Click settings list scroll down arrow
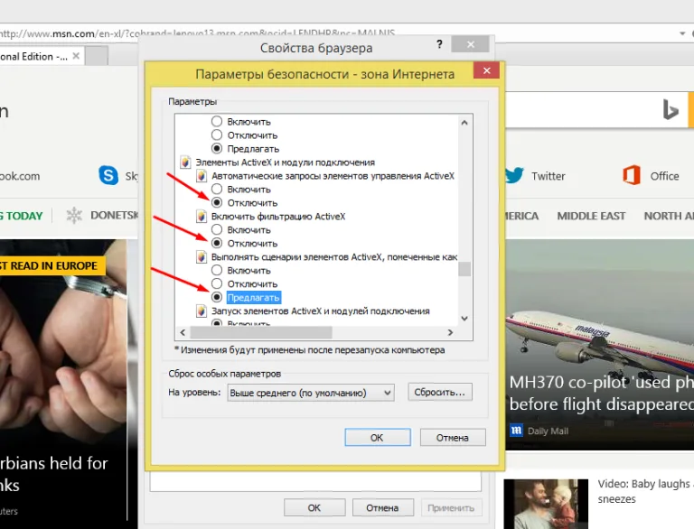This screenshot has height=529, width=694. (464, 318)
